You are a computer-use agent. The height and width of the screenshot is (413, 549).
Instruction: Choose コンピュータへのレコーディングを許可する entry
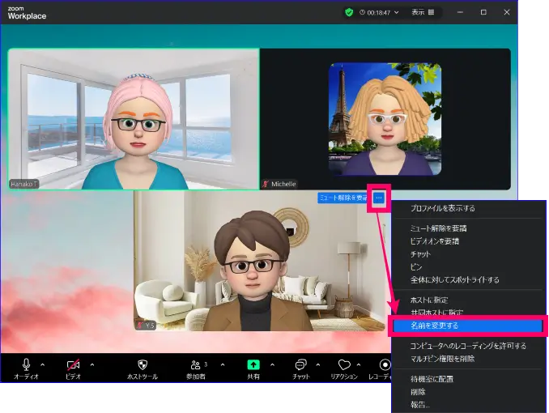(x=468, y=346)
